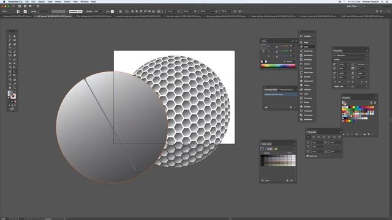
Task: Toggle the Hyphenate checkbox
Action: point(307,156)
